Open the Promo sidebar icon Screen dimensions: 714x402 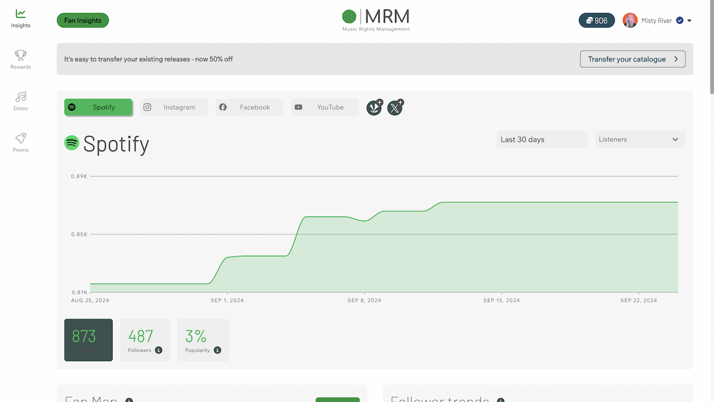point(20,142)
